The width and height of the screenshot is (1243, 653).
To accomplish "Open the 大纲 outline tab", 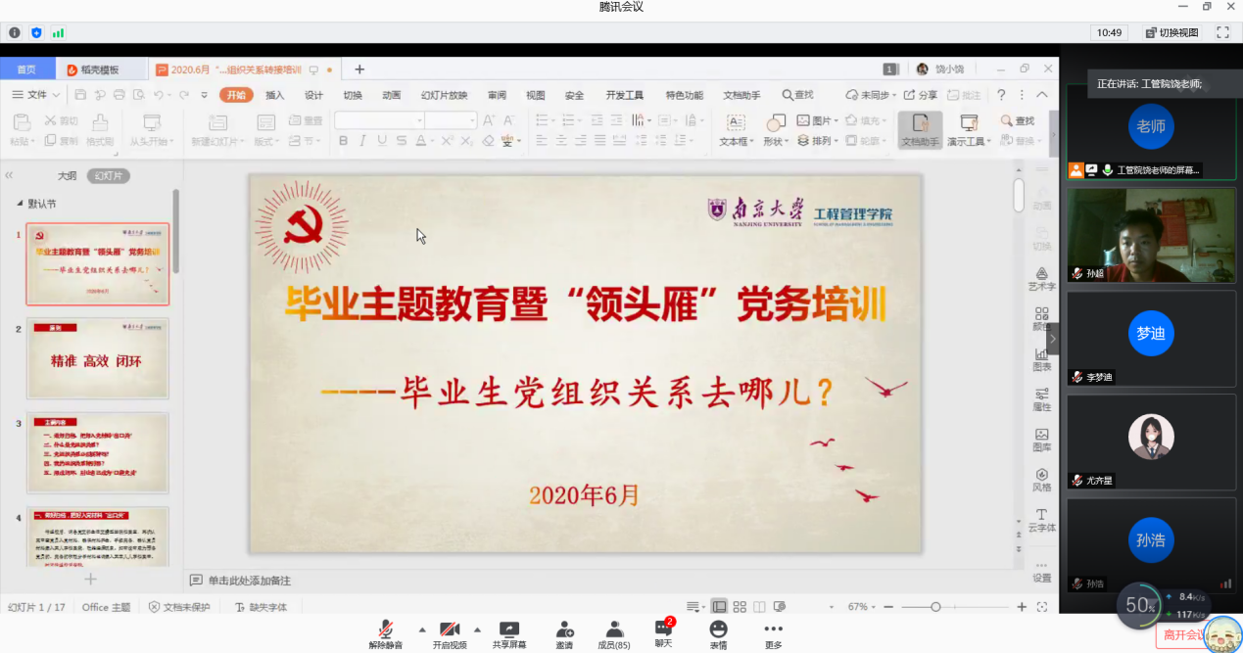I will pyautogui.click(x=67, y=176).
